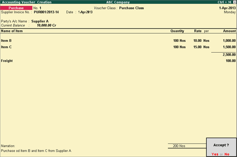Screen dimensions: 237x157
Task: Click the Freight amount 100.00
Action: pyautogui.click(x=231, y=61)
